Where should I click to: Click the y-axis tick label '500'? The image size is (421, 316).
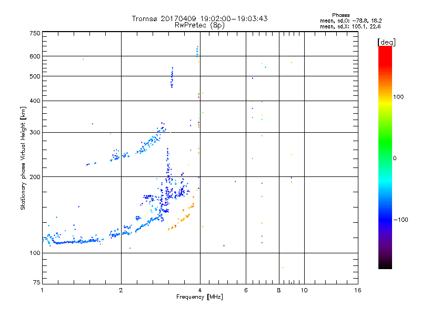point(35,76)
